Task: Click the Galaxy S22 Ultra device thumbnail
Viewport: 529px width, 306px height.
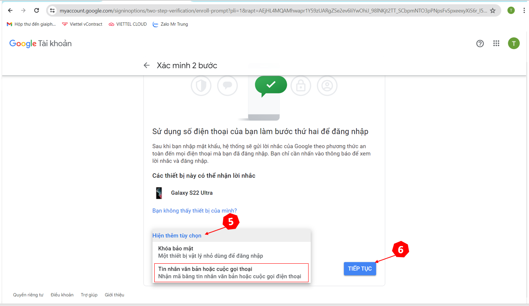Action: pos(159,193)
